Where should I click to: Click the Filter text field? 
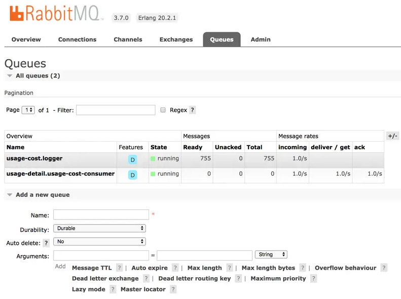click(116, 110)
